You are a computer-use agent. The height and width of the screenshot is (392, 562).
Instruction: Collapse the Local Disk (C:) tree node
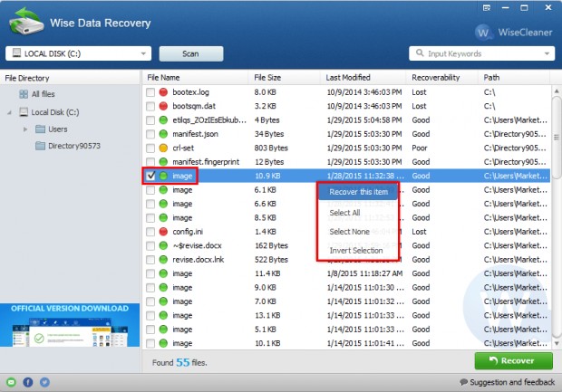click(10, 112)
